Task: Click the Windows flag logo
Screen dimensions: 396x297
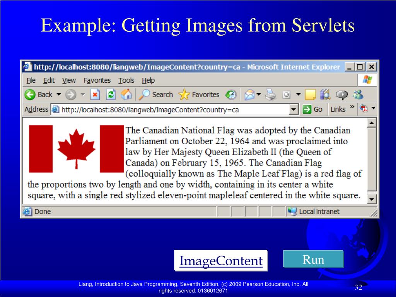Action: (x=367, y=80)
